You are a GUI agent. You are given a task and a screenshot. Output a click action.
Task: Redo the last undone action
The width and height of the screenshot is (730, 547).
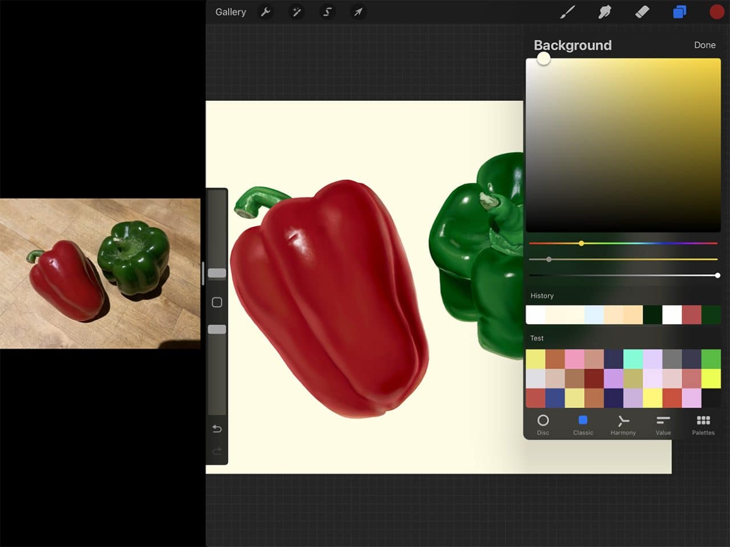click(x=217, y=451)
